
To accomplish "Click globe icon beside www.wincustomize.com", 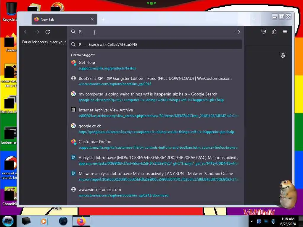I will pos(73,189).
